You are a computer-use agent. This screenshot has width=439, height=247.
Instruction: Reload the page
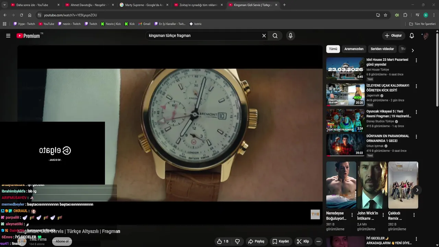[x=21, y=15]
